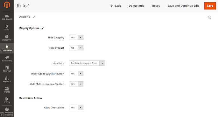Open the Allow Direct Links dropdown
The image size is (218, 117).
[x=76, y=107]
